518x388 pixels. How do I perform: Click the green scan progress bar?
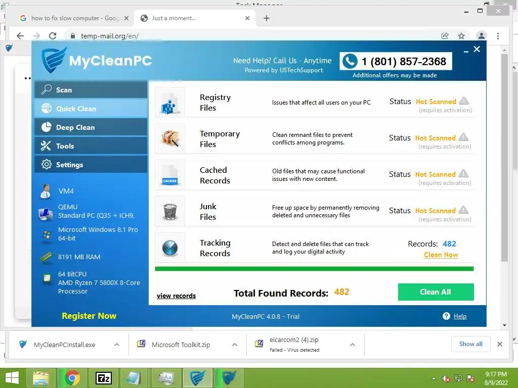coord(314,269)
